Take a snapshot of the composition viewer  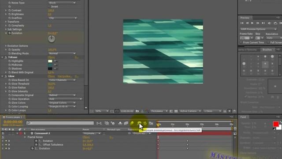click(137, 111)
